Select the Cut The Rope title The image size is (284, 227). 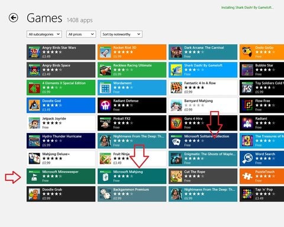[x=195, y=171]
